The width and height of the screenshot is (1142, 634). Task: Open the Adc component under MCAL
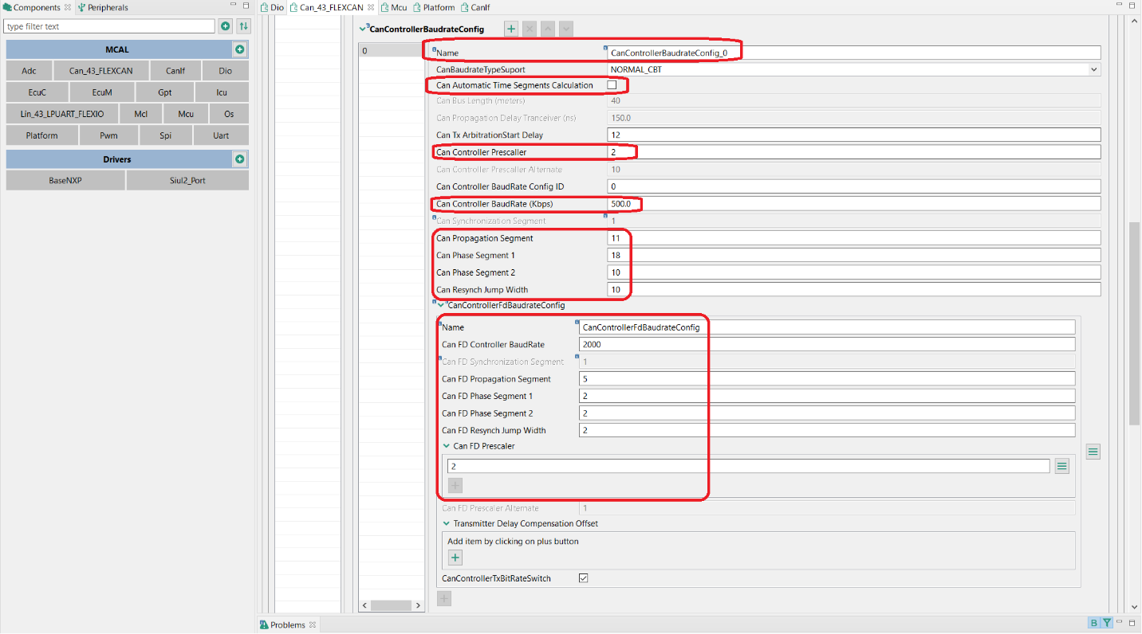29,70
